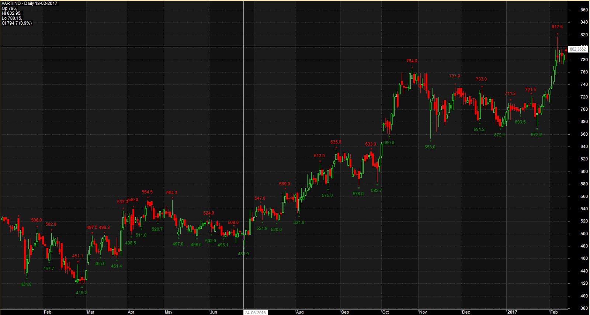Viewport: 590px width, 315px height.
Task: Select the Lo 780.15 low price text
Action: tap(12, 18)
